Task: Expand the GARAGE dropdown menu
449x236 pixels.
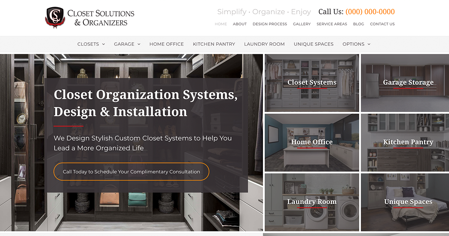Action: pos(127,44)
